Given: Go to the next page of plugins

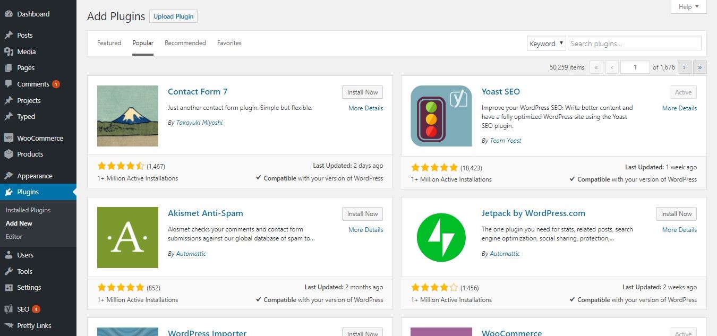Looking at the screenshot, I should pos(685,67).
